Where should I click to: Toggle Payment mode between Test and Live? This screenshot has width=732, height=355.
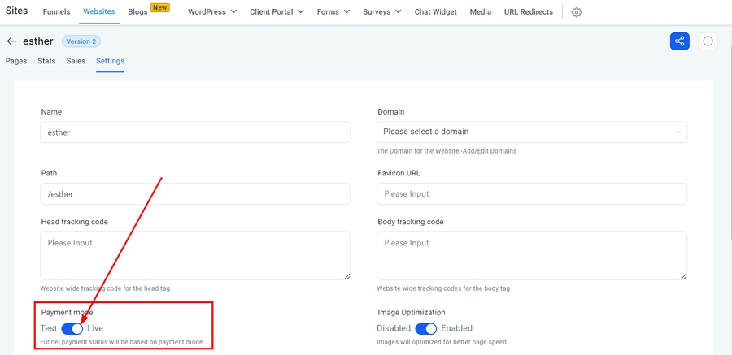tap(72, 328)
